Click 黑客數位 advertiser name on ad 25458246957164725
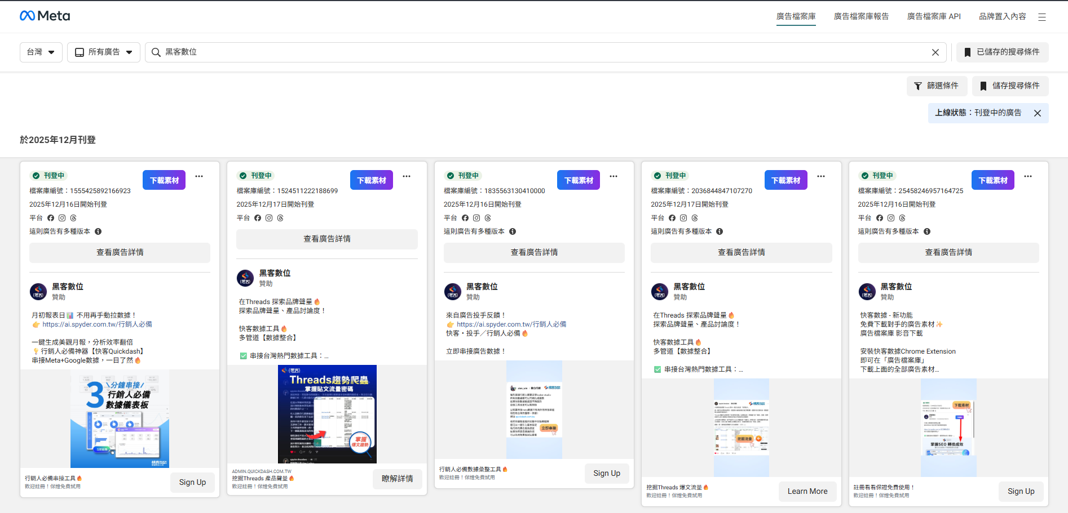Screen dimensions: 1068x513 897,287
